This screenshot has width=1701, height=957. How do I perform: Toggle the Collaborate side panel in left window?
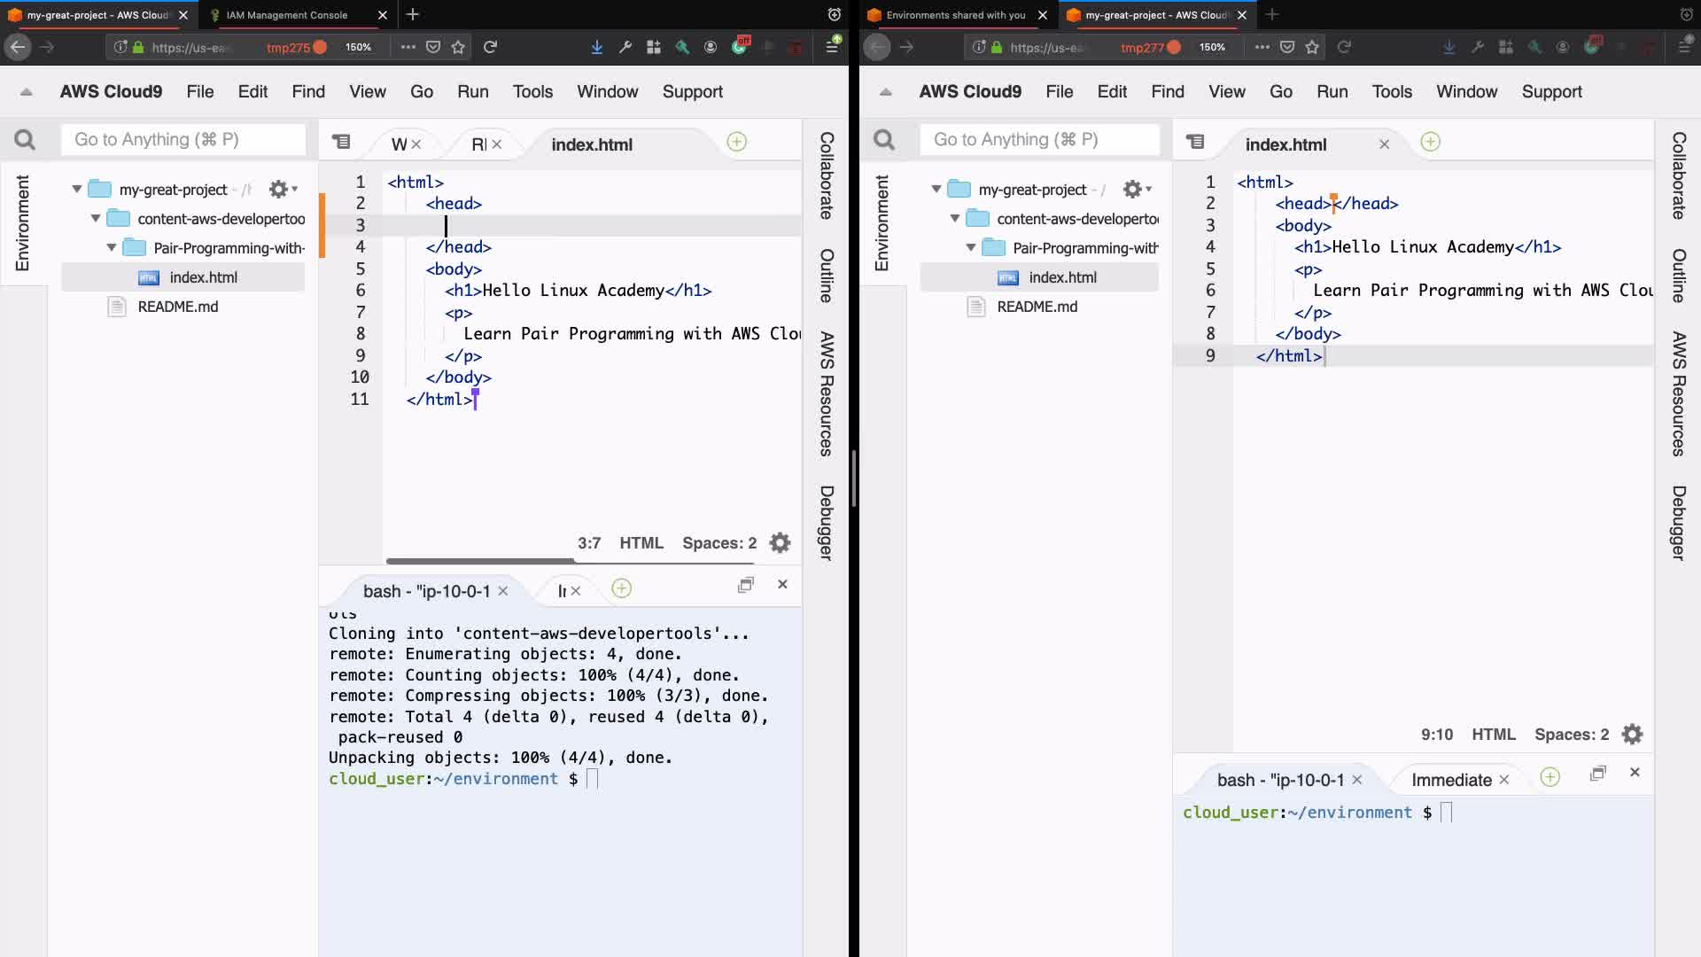tap(826, 175)
